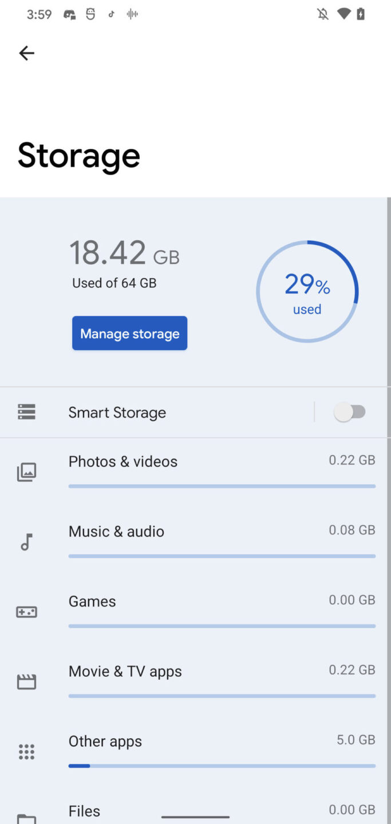Select the Photos & videos icon
Viewport: 391px width, 824px height.
(x=26, y=472)
